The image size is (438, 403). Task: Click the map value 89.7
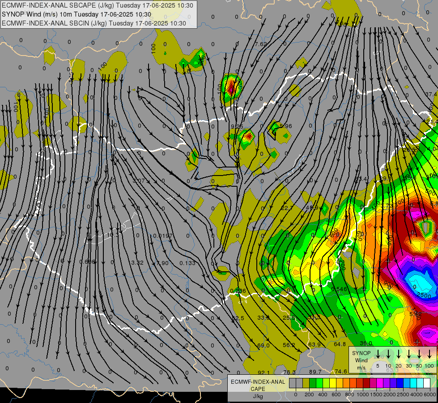click(315, 372)
